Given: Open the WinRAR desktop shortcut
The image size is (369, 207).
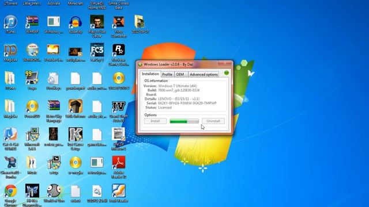Looking at the screenshot, I should point(32,22).
